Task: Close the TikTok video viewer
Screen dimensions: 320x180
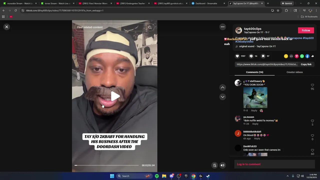Action: [7, 27]
